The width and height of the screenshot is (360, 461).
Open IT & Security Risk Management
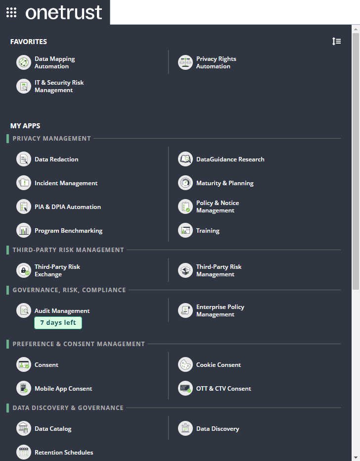pyautogui.click(x=23, y=86)
